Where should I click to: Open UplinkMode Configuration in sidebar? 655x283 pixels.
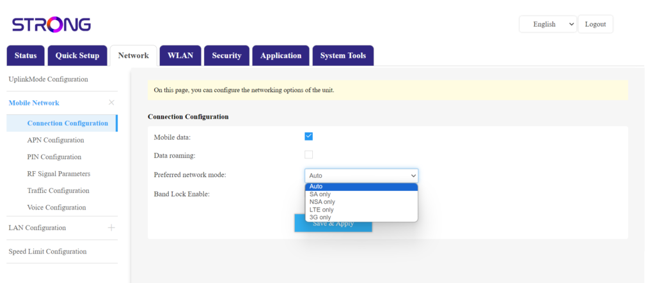tap(49, 79)
